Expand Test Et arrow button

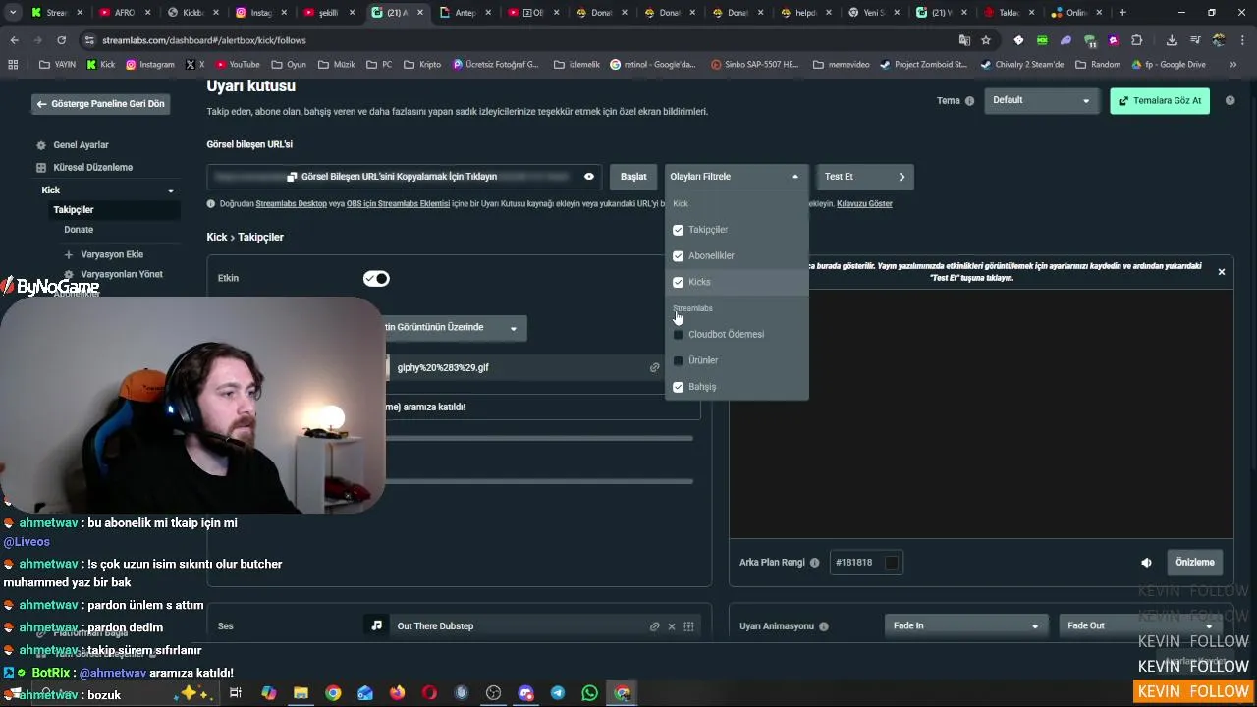(x=902, y=177)
